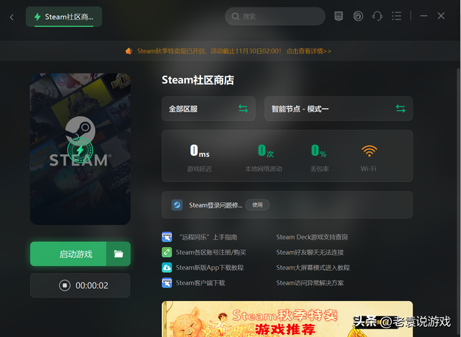Switch node using the arrows beside 智能节点 - 模式一
The image size is (461, 337).
pos(400,109)
